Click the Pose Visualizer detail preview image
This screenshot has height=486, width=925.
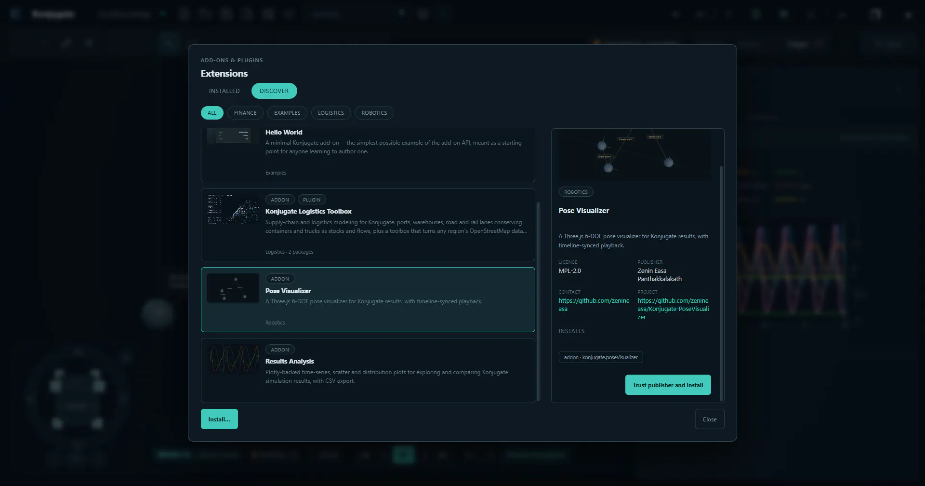coord(634,155)
